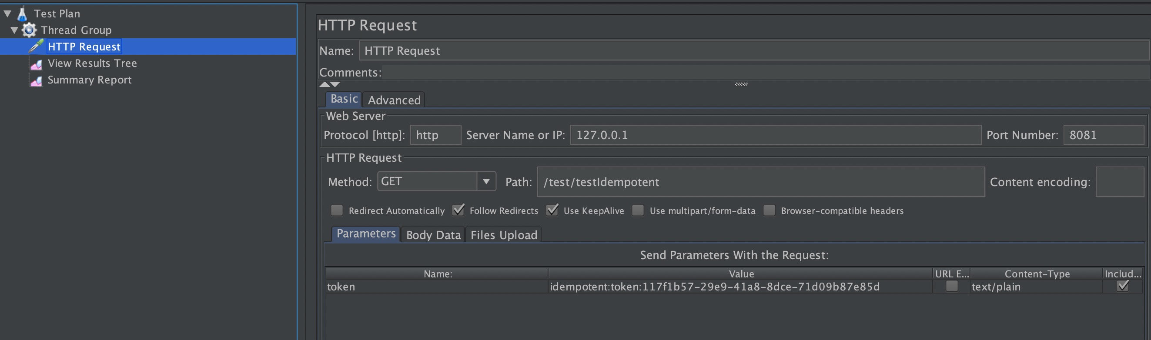Switch to the Advanced tab
The width and height of the screenshot is (1151, 340).
click(x=394, y=100)
